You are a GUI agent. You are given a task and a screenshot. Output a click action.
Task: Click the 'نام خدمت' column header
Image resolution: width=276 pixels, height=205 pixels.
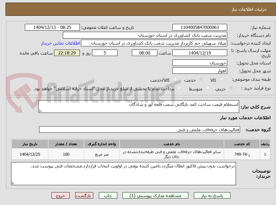pos(172,144)
